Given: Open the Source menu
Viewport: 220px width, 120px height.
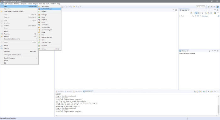Looking at the screenshot, I should click(x=10, y=4).
